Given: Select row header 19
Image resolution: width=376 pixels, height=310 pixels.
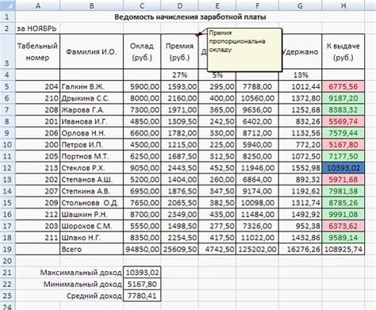Looking at the screenshot, I should (7, 249).
